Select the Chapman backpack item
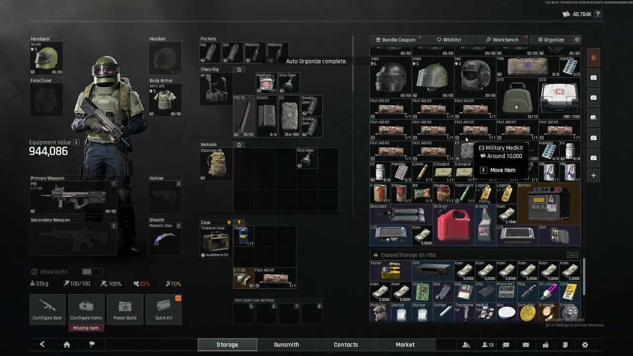The width and height of the screenshot is (633, 356). tap(216, 164)
